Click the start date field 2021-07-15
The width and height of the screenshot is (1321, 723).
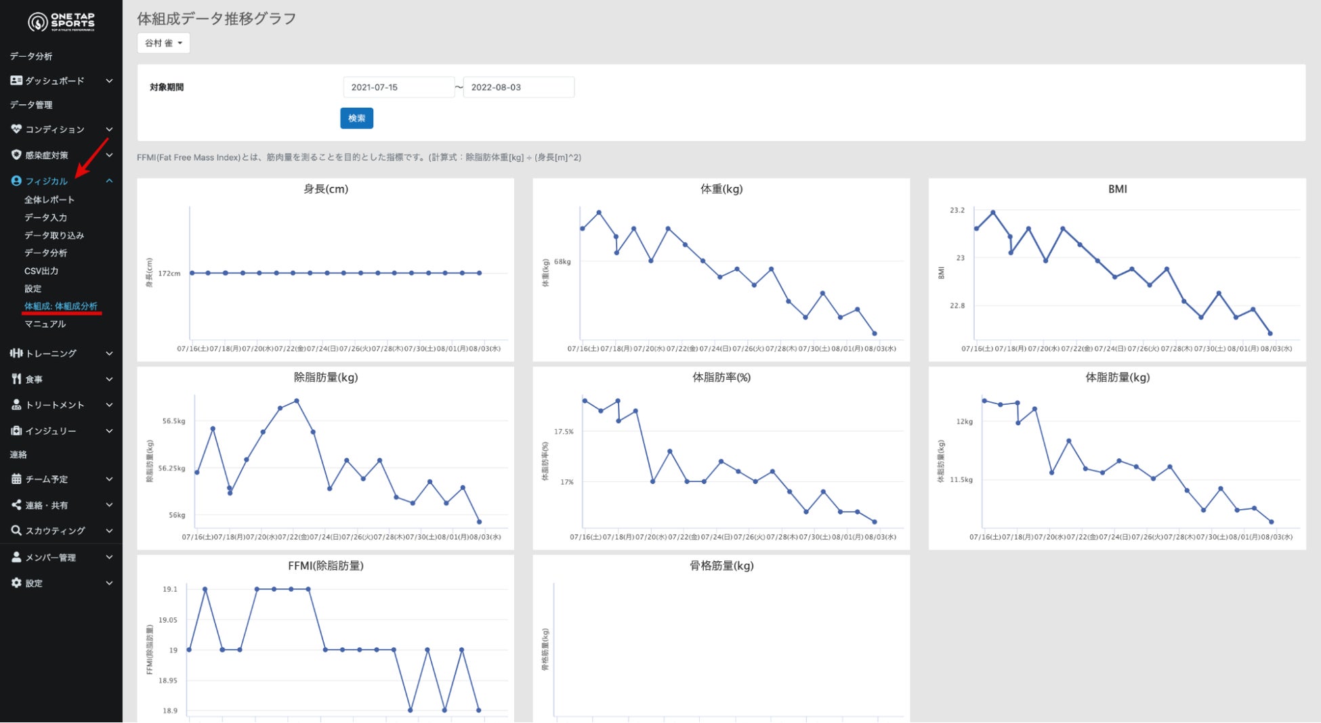click(398, 87)
